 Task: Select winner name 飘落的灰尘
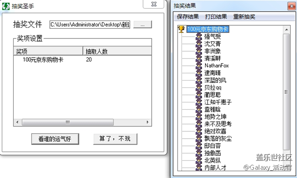(x=218, y=139)
